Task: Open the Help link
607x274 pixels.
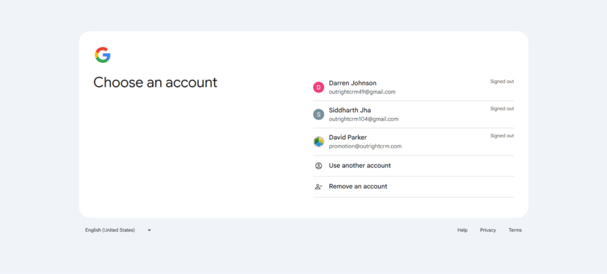Action: (x=462, y=230)
